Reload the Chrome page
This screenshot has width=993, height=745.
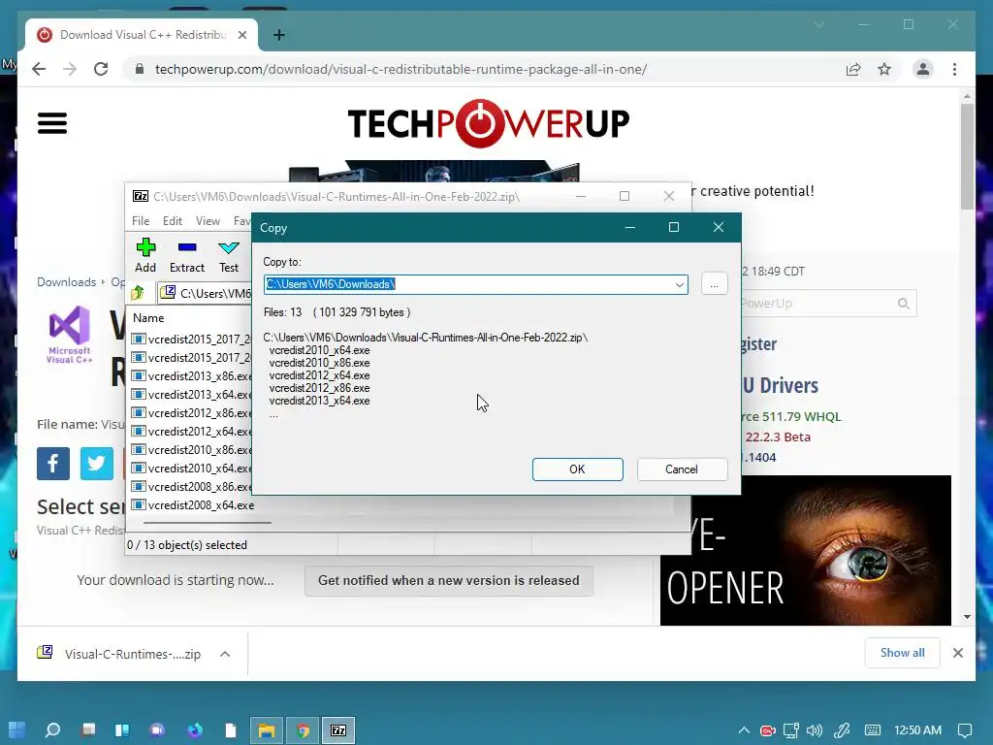coord(101,69)
